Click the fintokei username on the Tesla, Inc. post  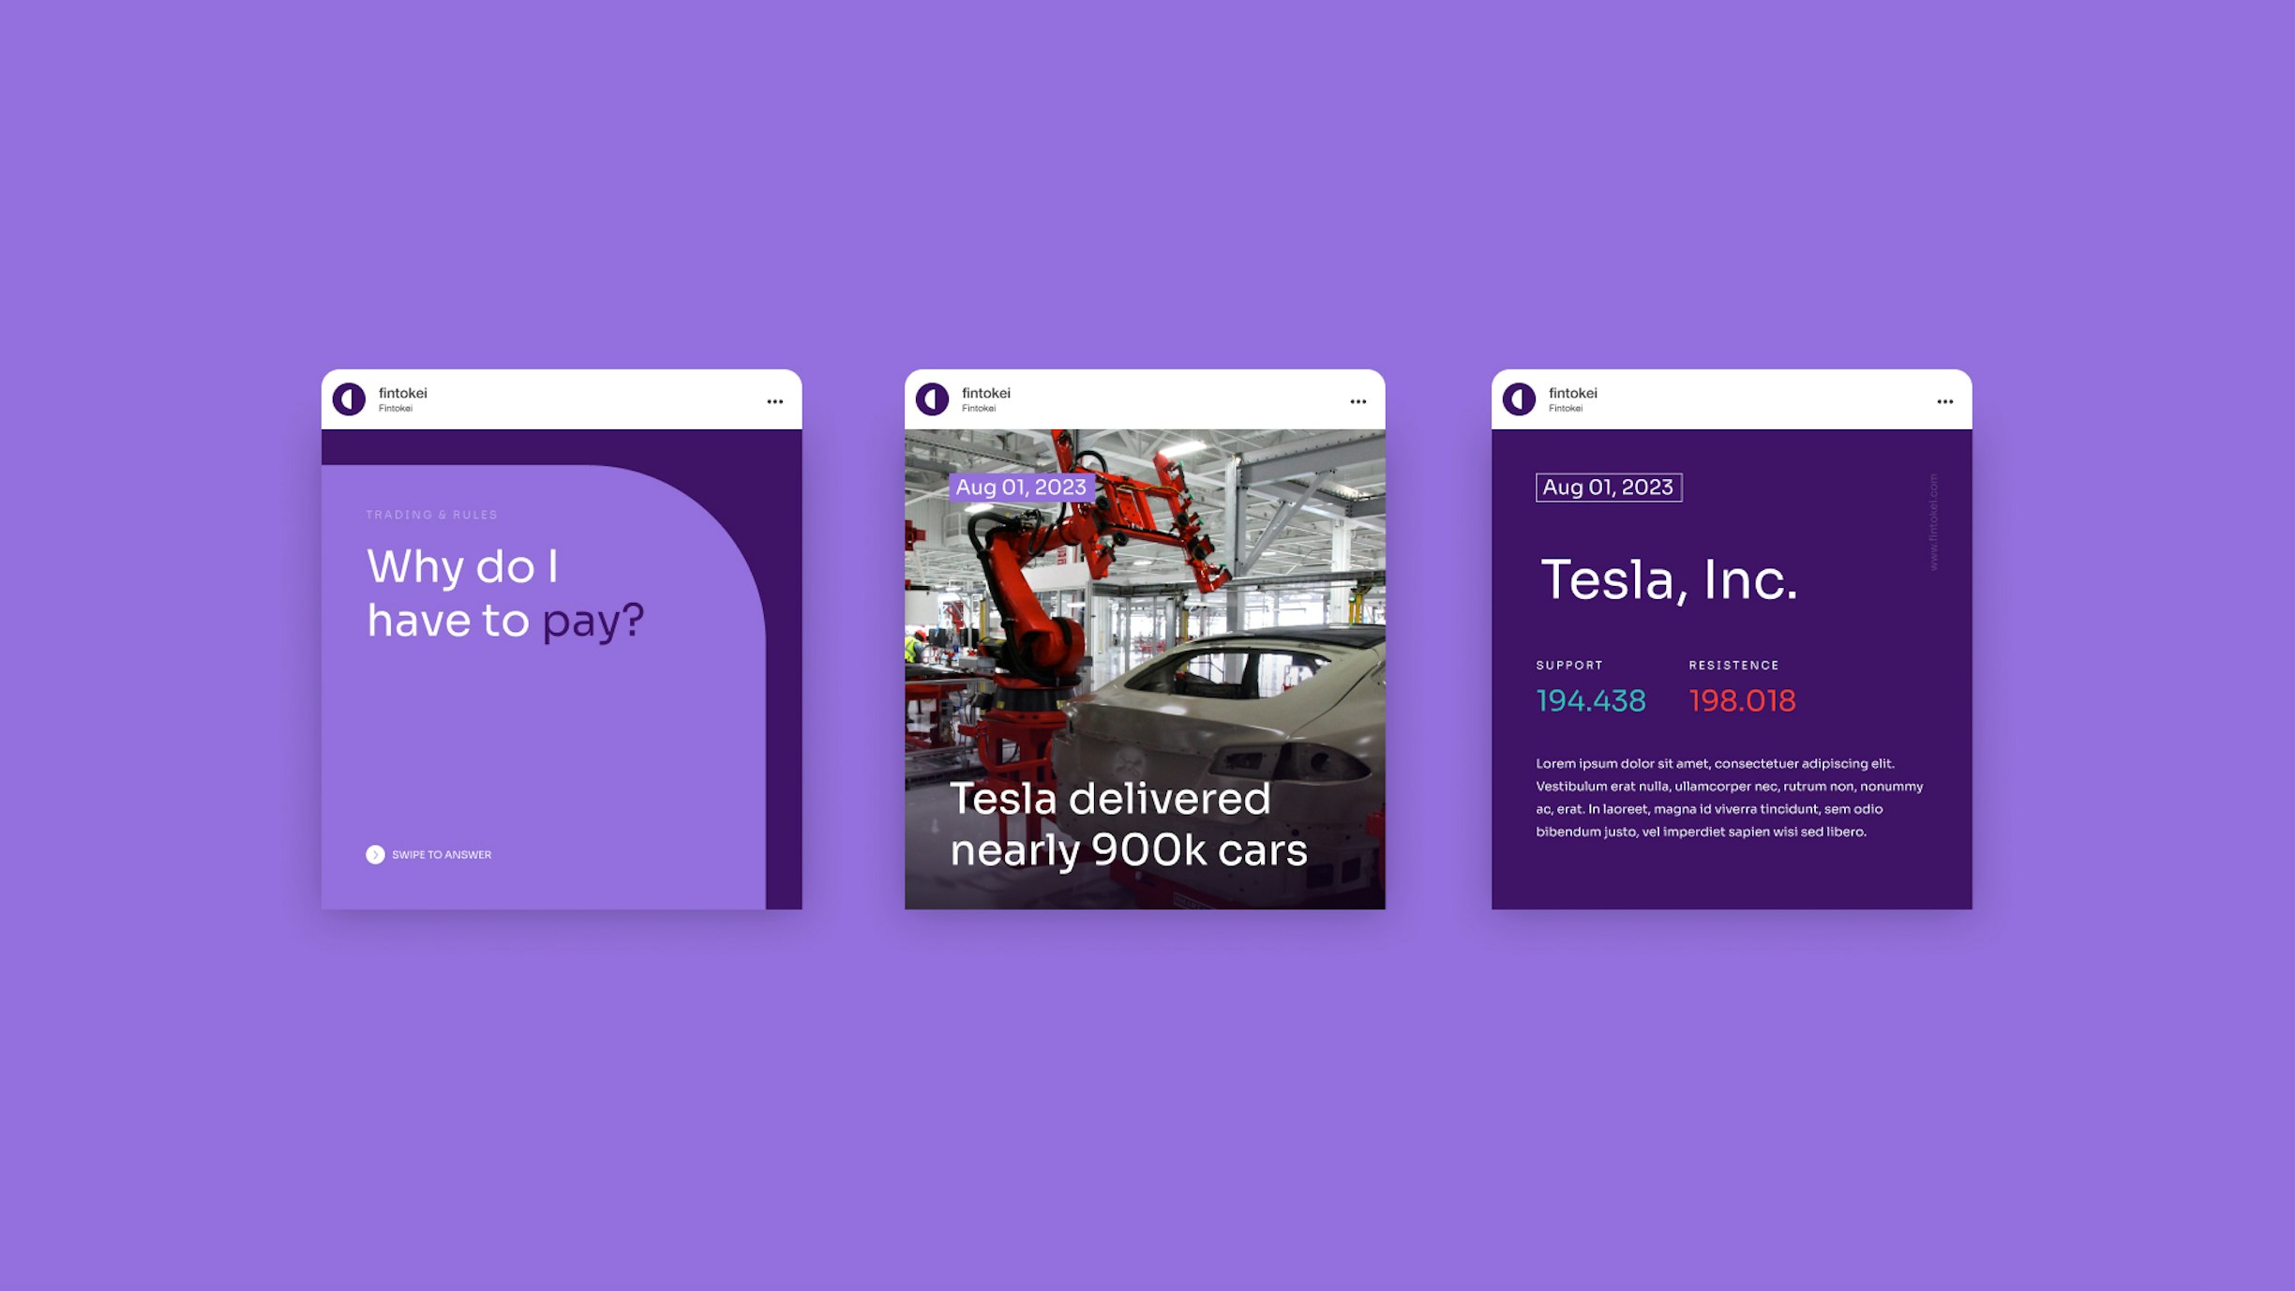(x=1573, y=393)
